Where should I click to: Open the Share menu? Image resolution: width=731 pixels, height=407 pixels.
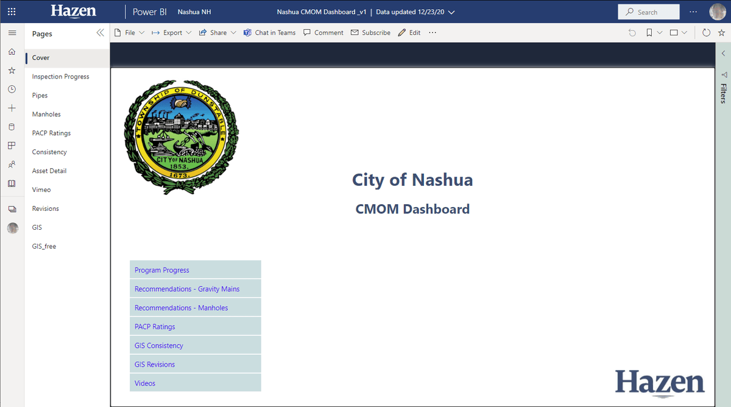tap(217, 33)
